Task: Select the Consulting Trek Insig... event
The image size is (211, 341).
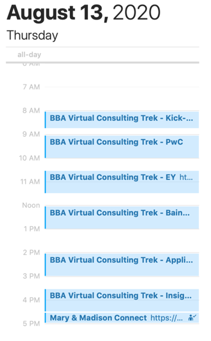Action: point(122,300)
